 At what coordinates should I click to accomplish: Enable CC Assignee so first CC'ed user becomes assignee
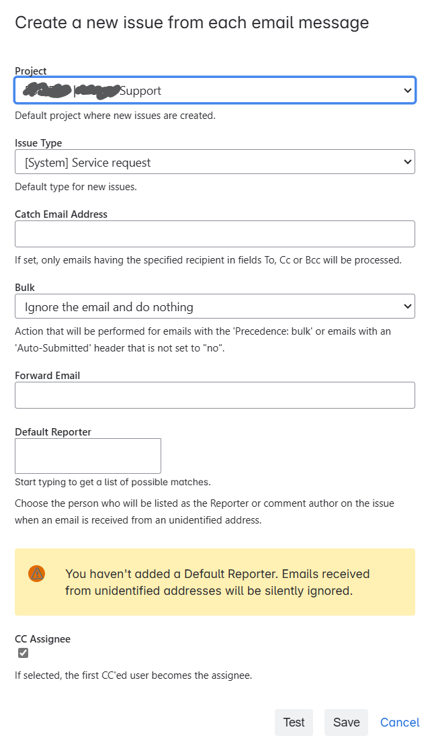click(x=23, y=653)
